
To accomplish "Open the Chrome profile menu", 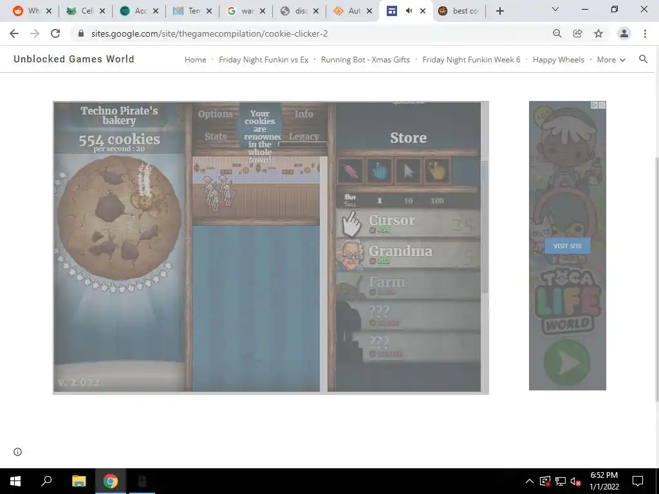I will (624, 33).
